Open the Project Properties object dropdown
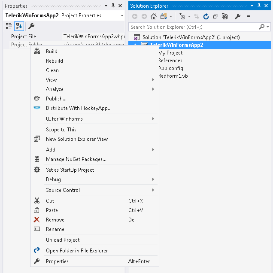The height and width of the screenshot is (273, 273). click(x=122, y=15)
